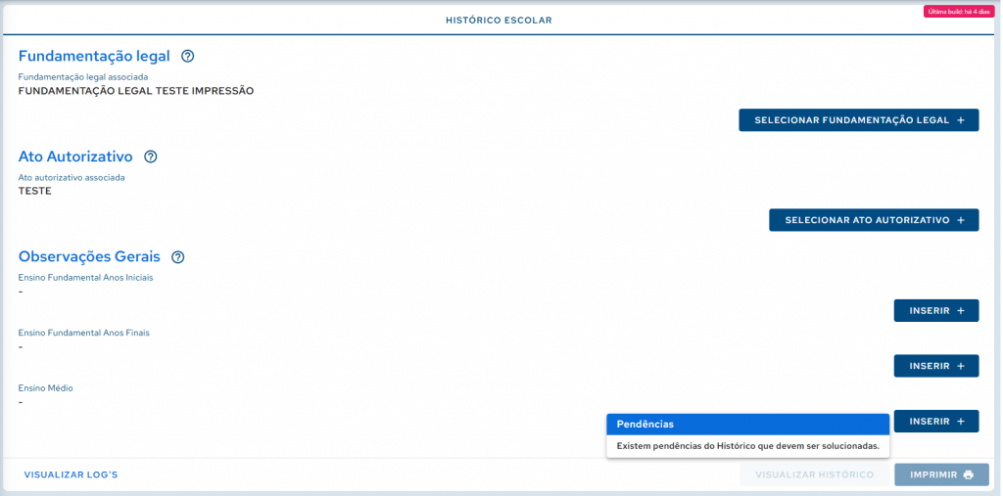The width and height of the screenshot is (1003, 496).
Task: Open the Visualizar Log's link
Action: tap(71, 474)
